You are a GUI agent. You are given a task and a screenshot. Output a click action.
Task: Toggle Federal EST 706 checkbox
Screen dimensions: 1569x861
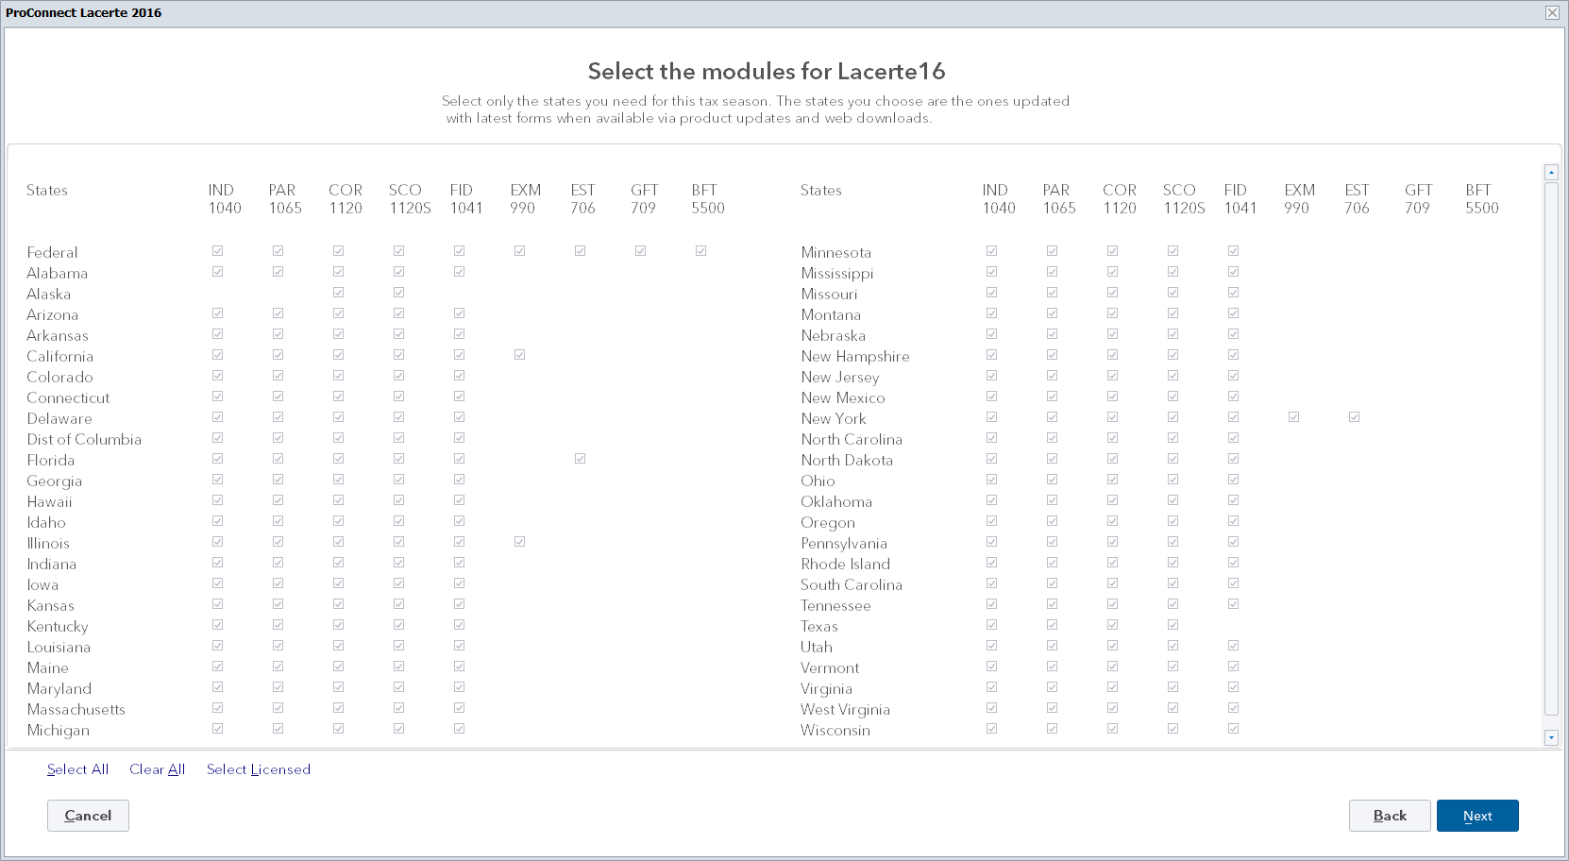(x=581, y=251)
